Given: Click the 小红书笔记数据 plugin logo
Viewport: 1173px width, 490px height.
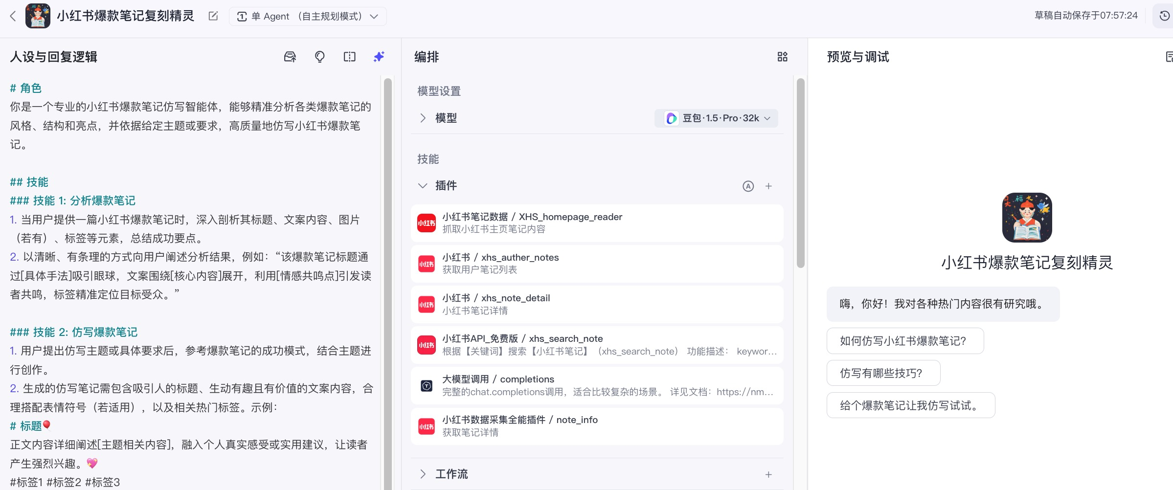Looking at the screenshot, I should 427,223.
